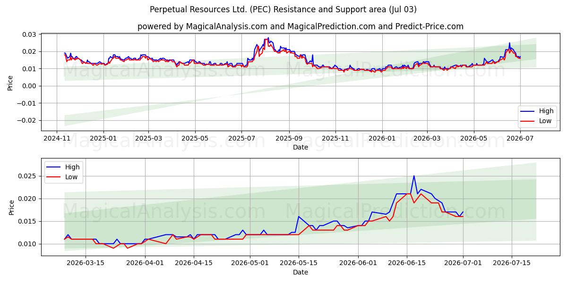Click the 2026-03-15 date label
The width and height of the screenshot is (567, 283).
tap(86, 263)
